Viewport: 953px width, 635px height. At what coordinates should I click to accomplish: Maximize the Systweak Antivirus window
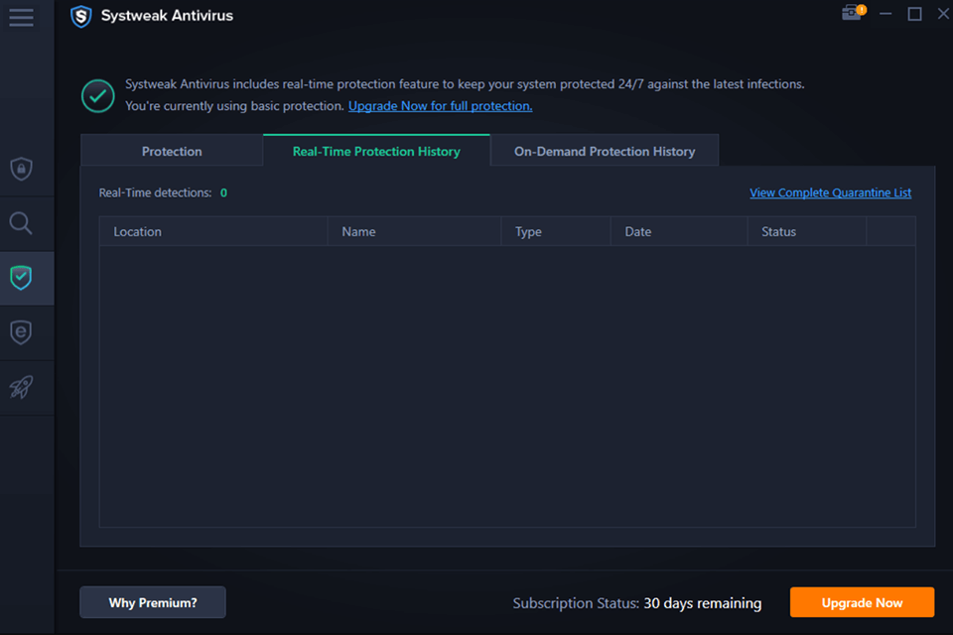914,14
